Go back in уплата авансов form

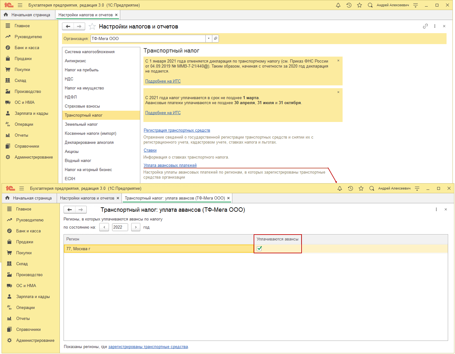click(70, 210)
